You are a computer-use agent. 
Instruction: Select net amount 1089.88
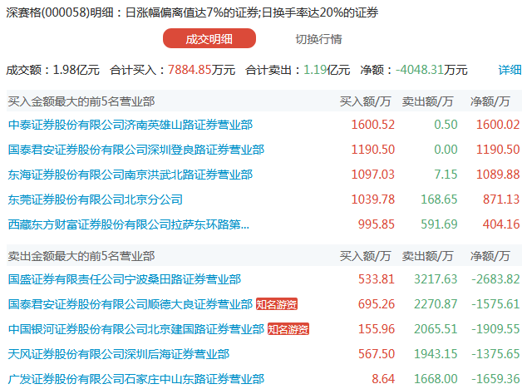coord(498,175)
